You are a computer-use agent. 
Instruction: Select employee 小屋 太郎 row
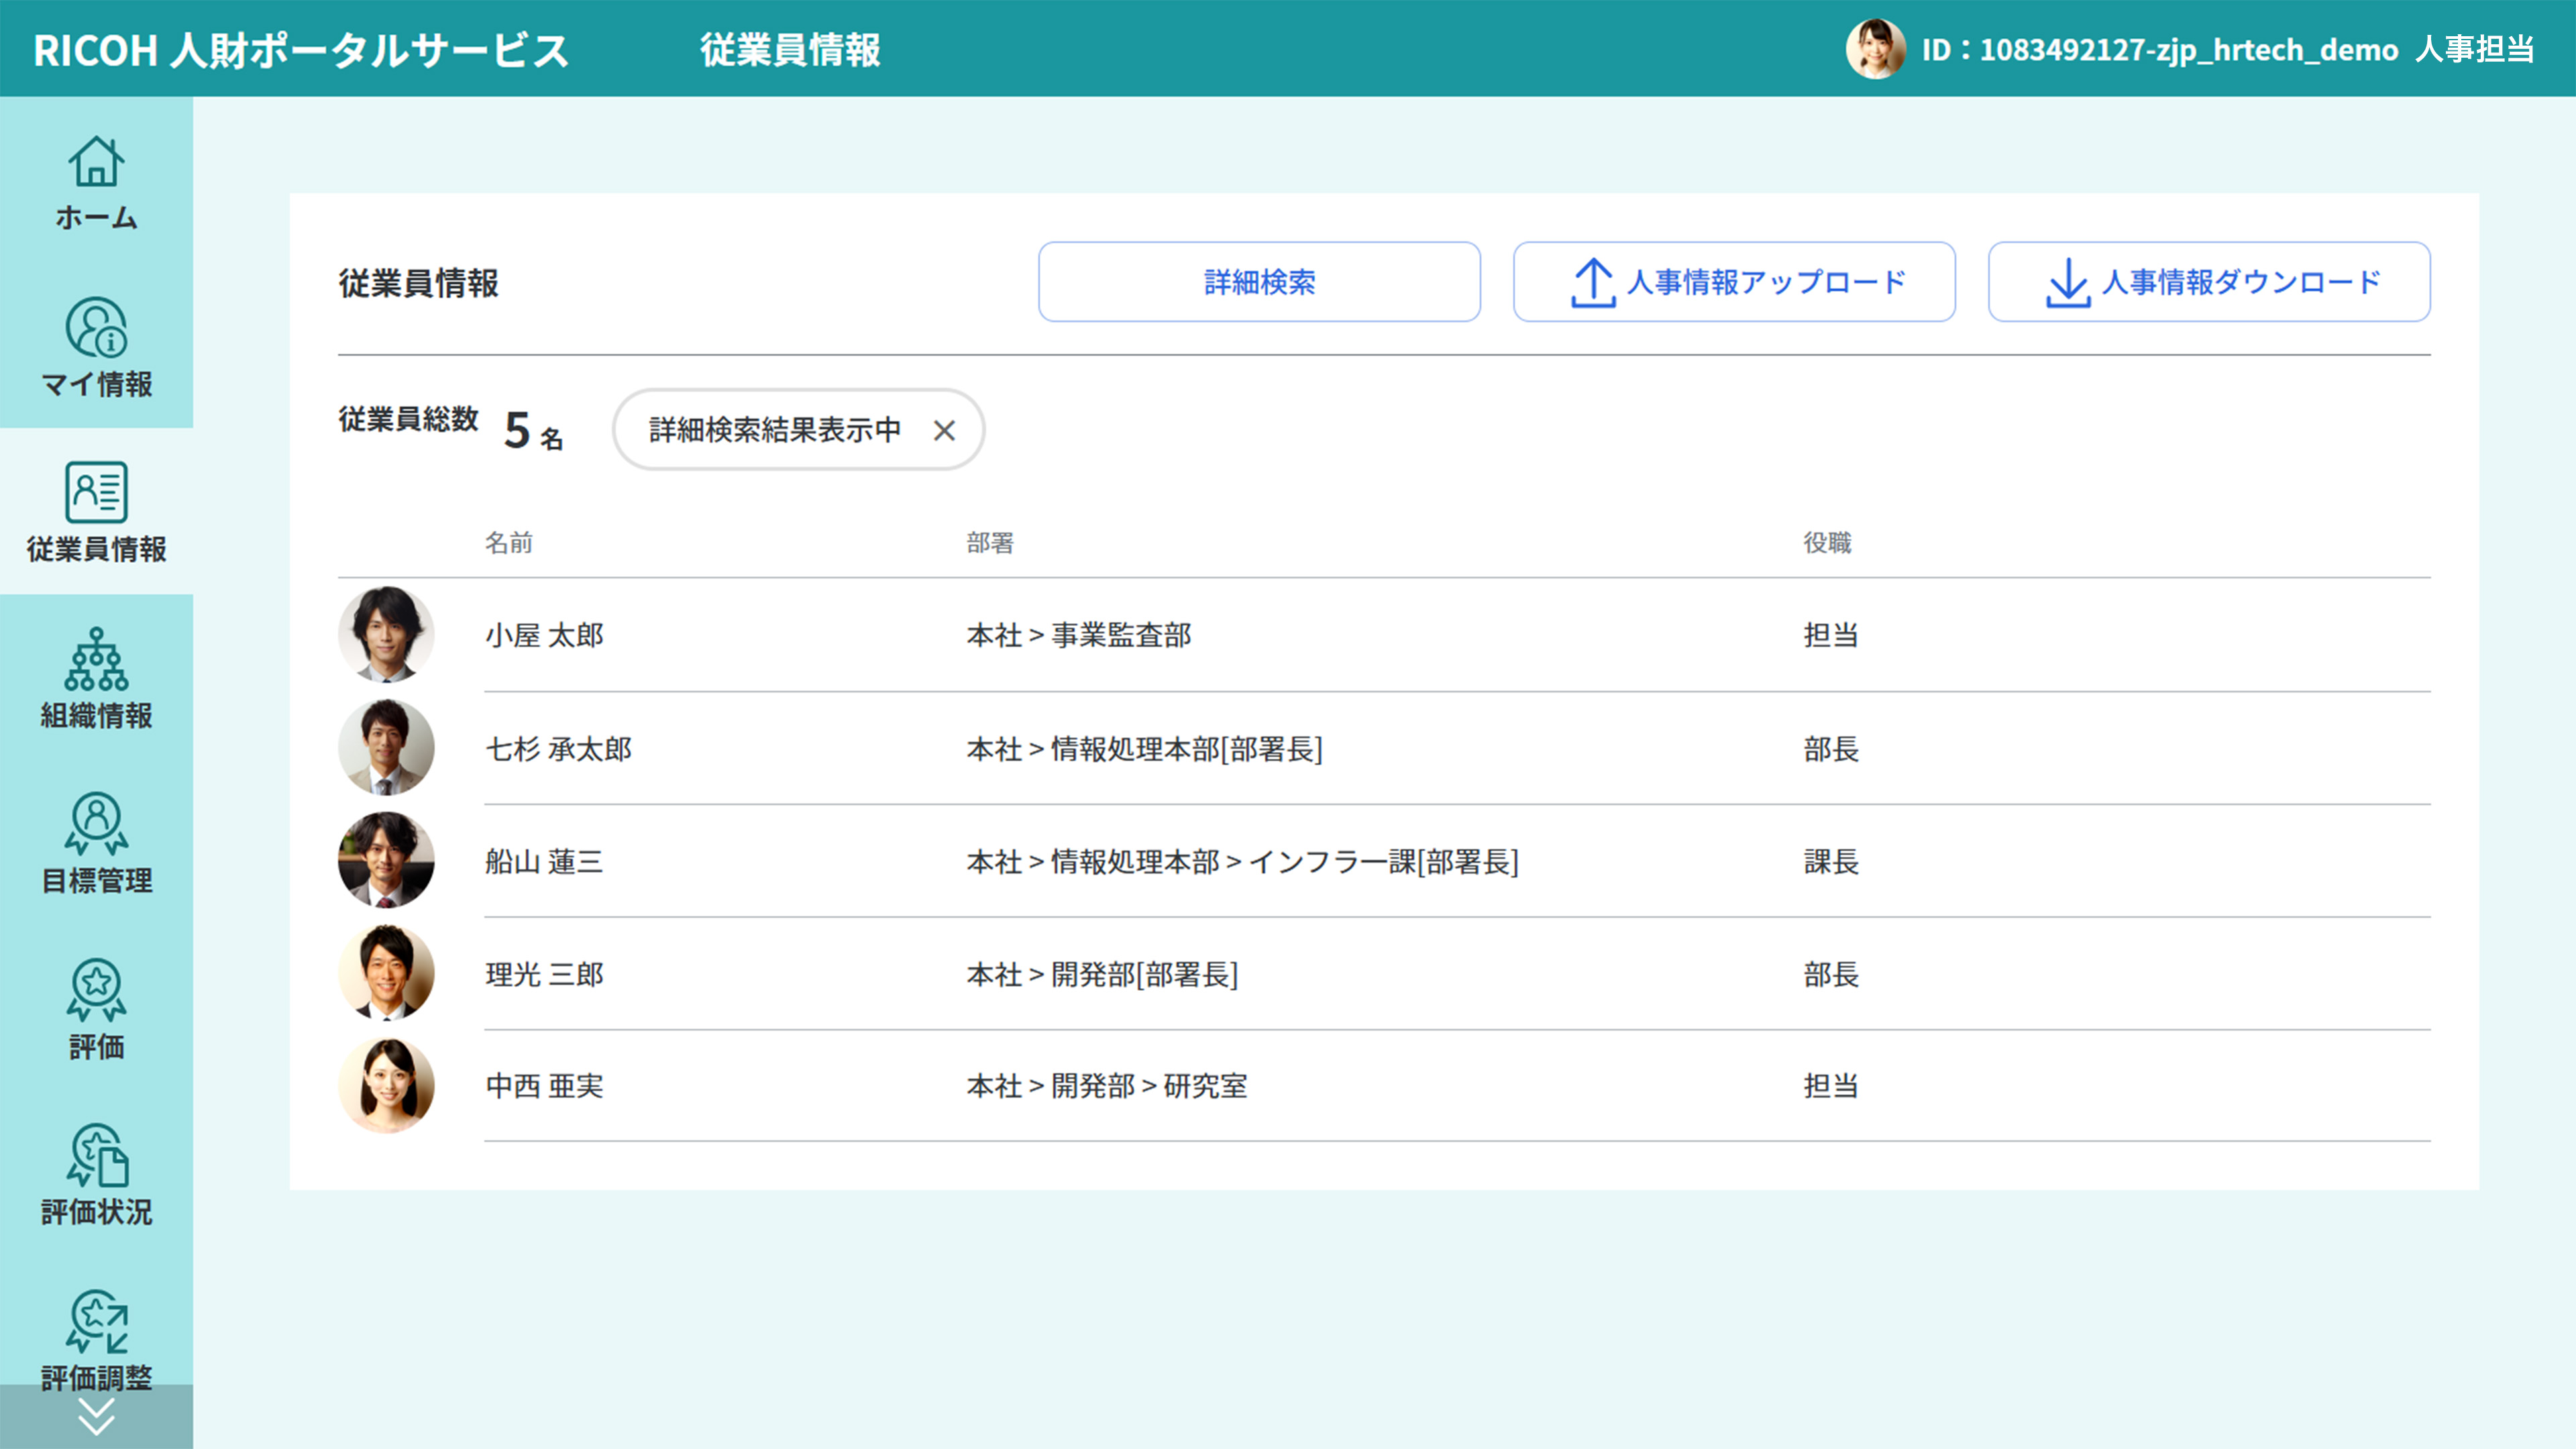(x=546, y=635)
